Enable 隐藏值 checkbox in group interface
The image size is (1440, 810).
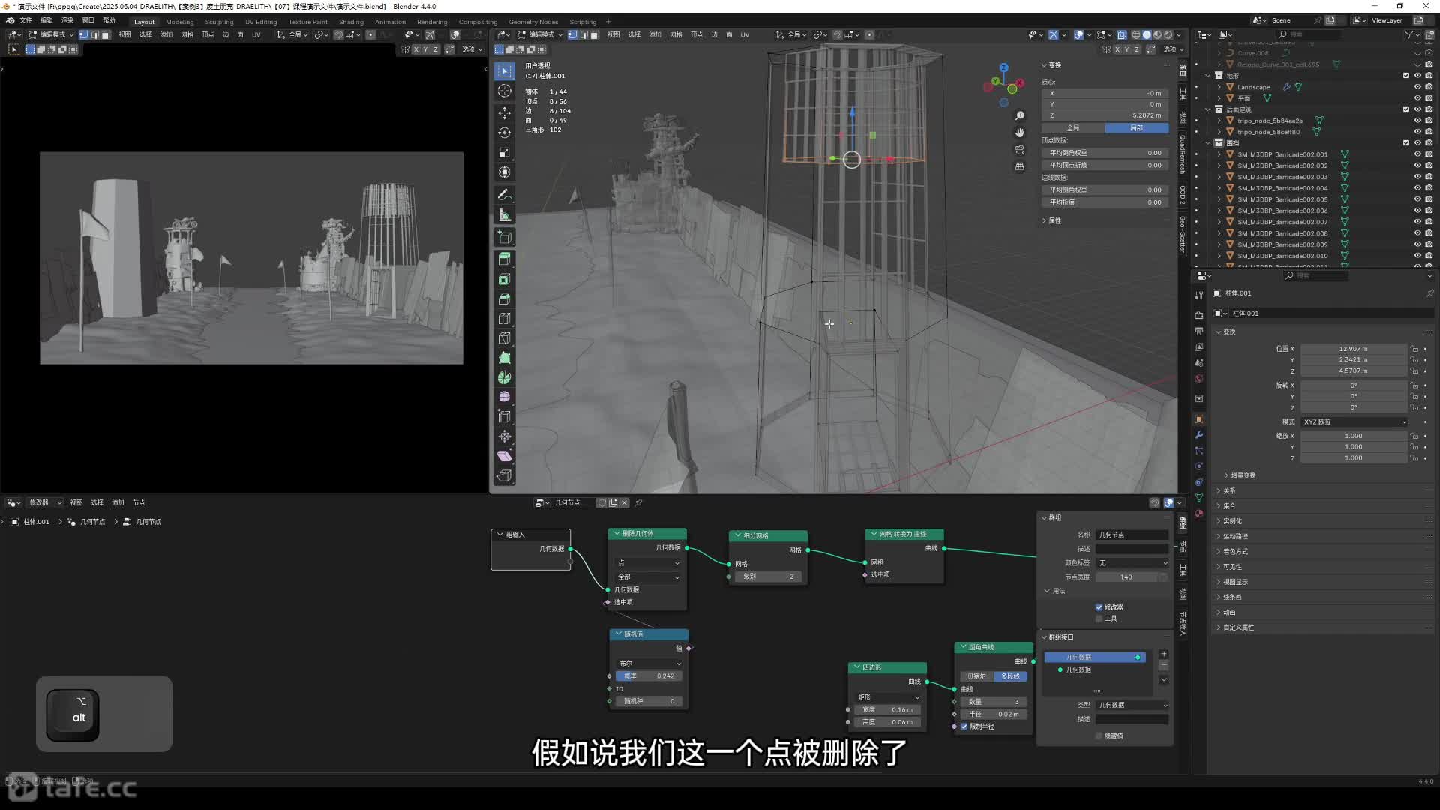(1099, 736)
